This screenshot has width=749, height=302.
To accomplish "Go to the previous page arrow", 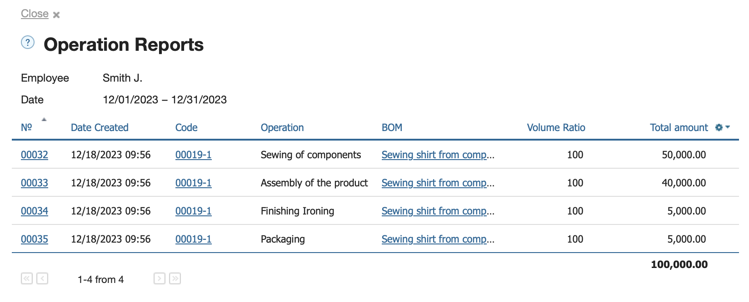I will (42, 278).
